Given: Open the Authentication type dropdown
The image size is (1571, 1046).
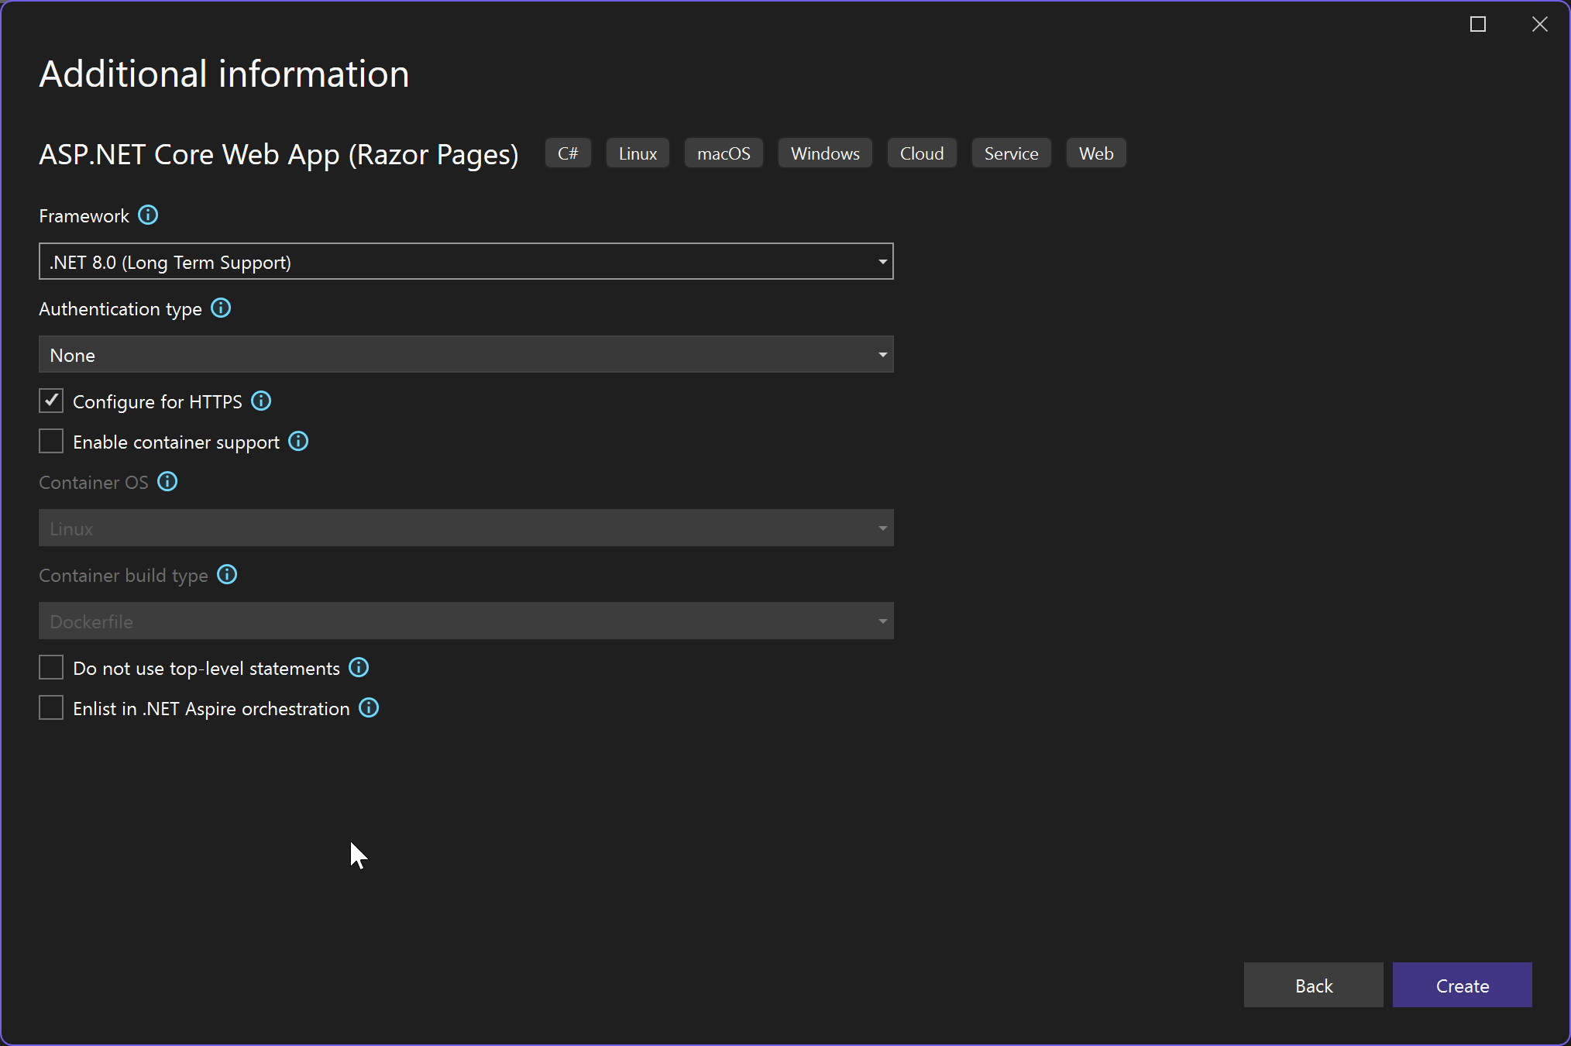Looking at the screenshot, I should click(x=465, y=355).
